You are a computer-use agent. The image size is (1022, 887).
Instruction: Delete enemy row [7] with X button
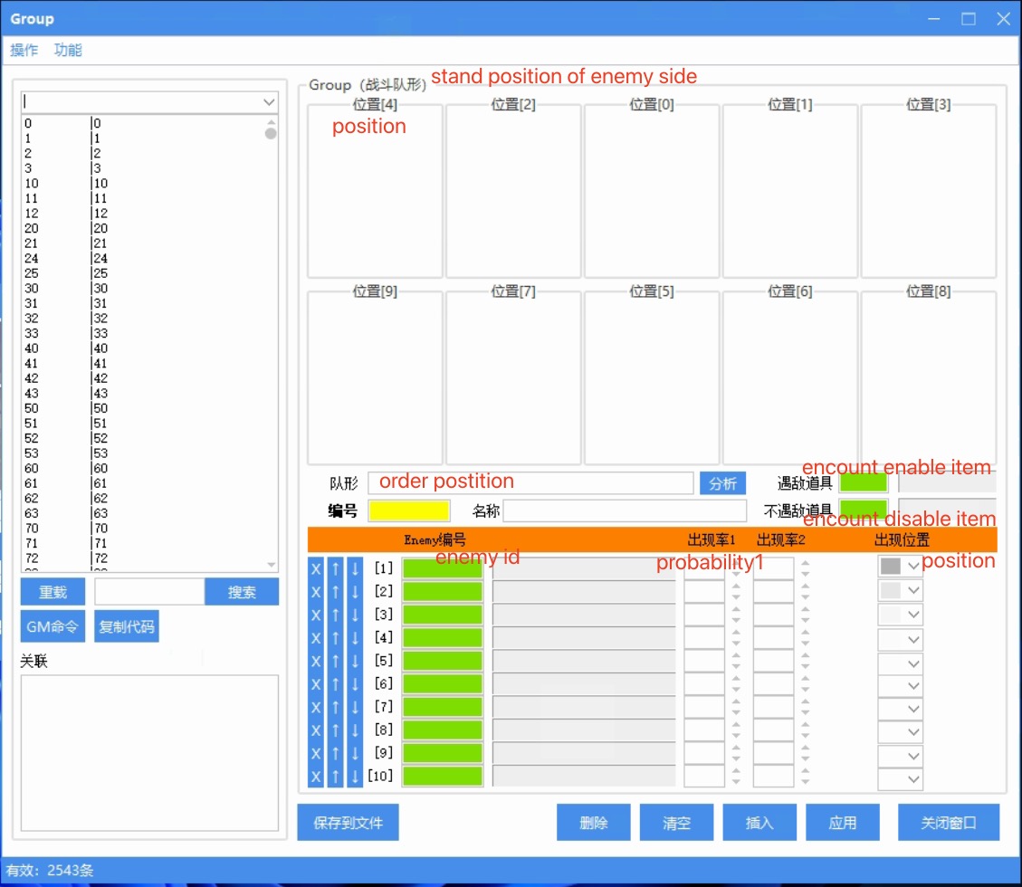(315, 707)
